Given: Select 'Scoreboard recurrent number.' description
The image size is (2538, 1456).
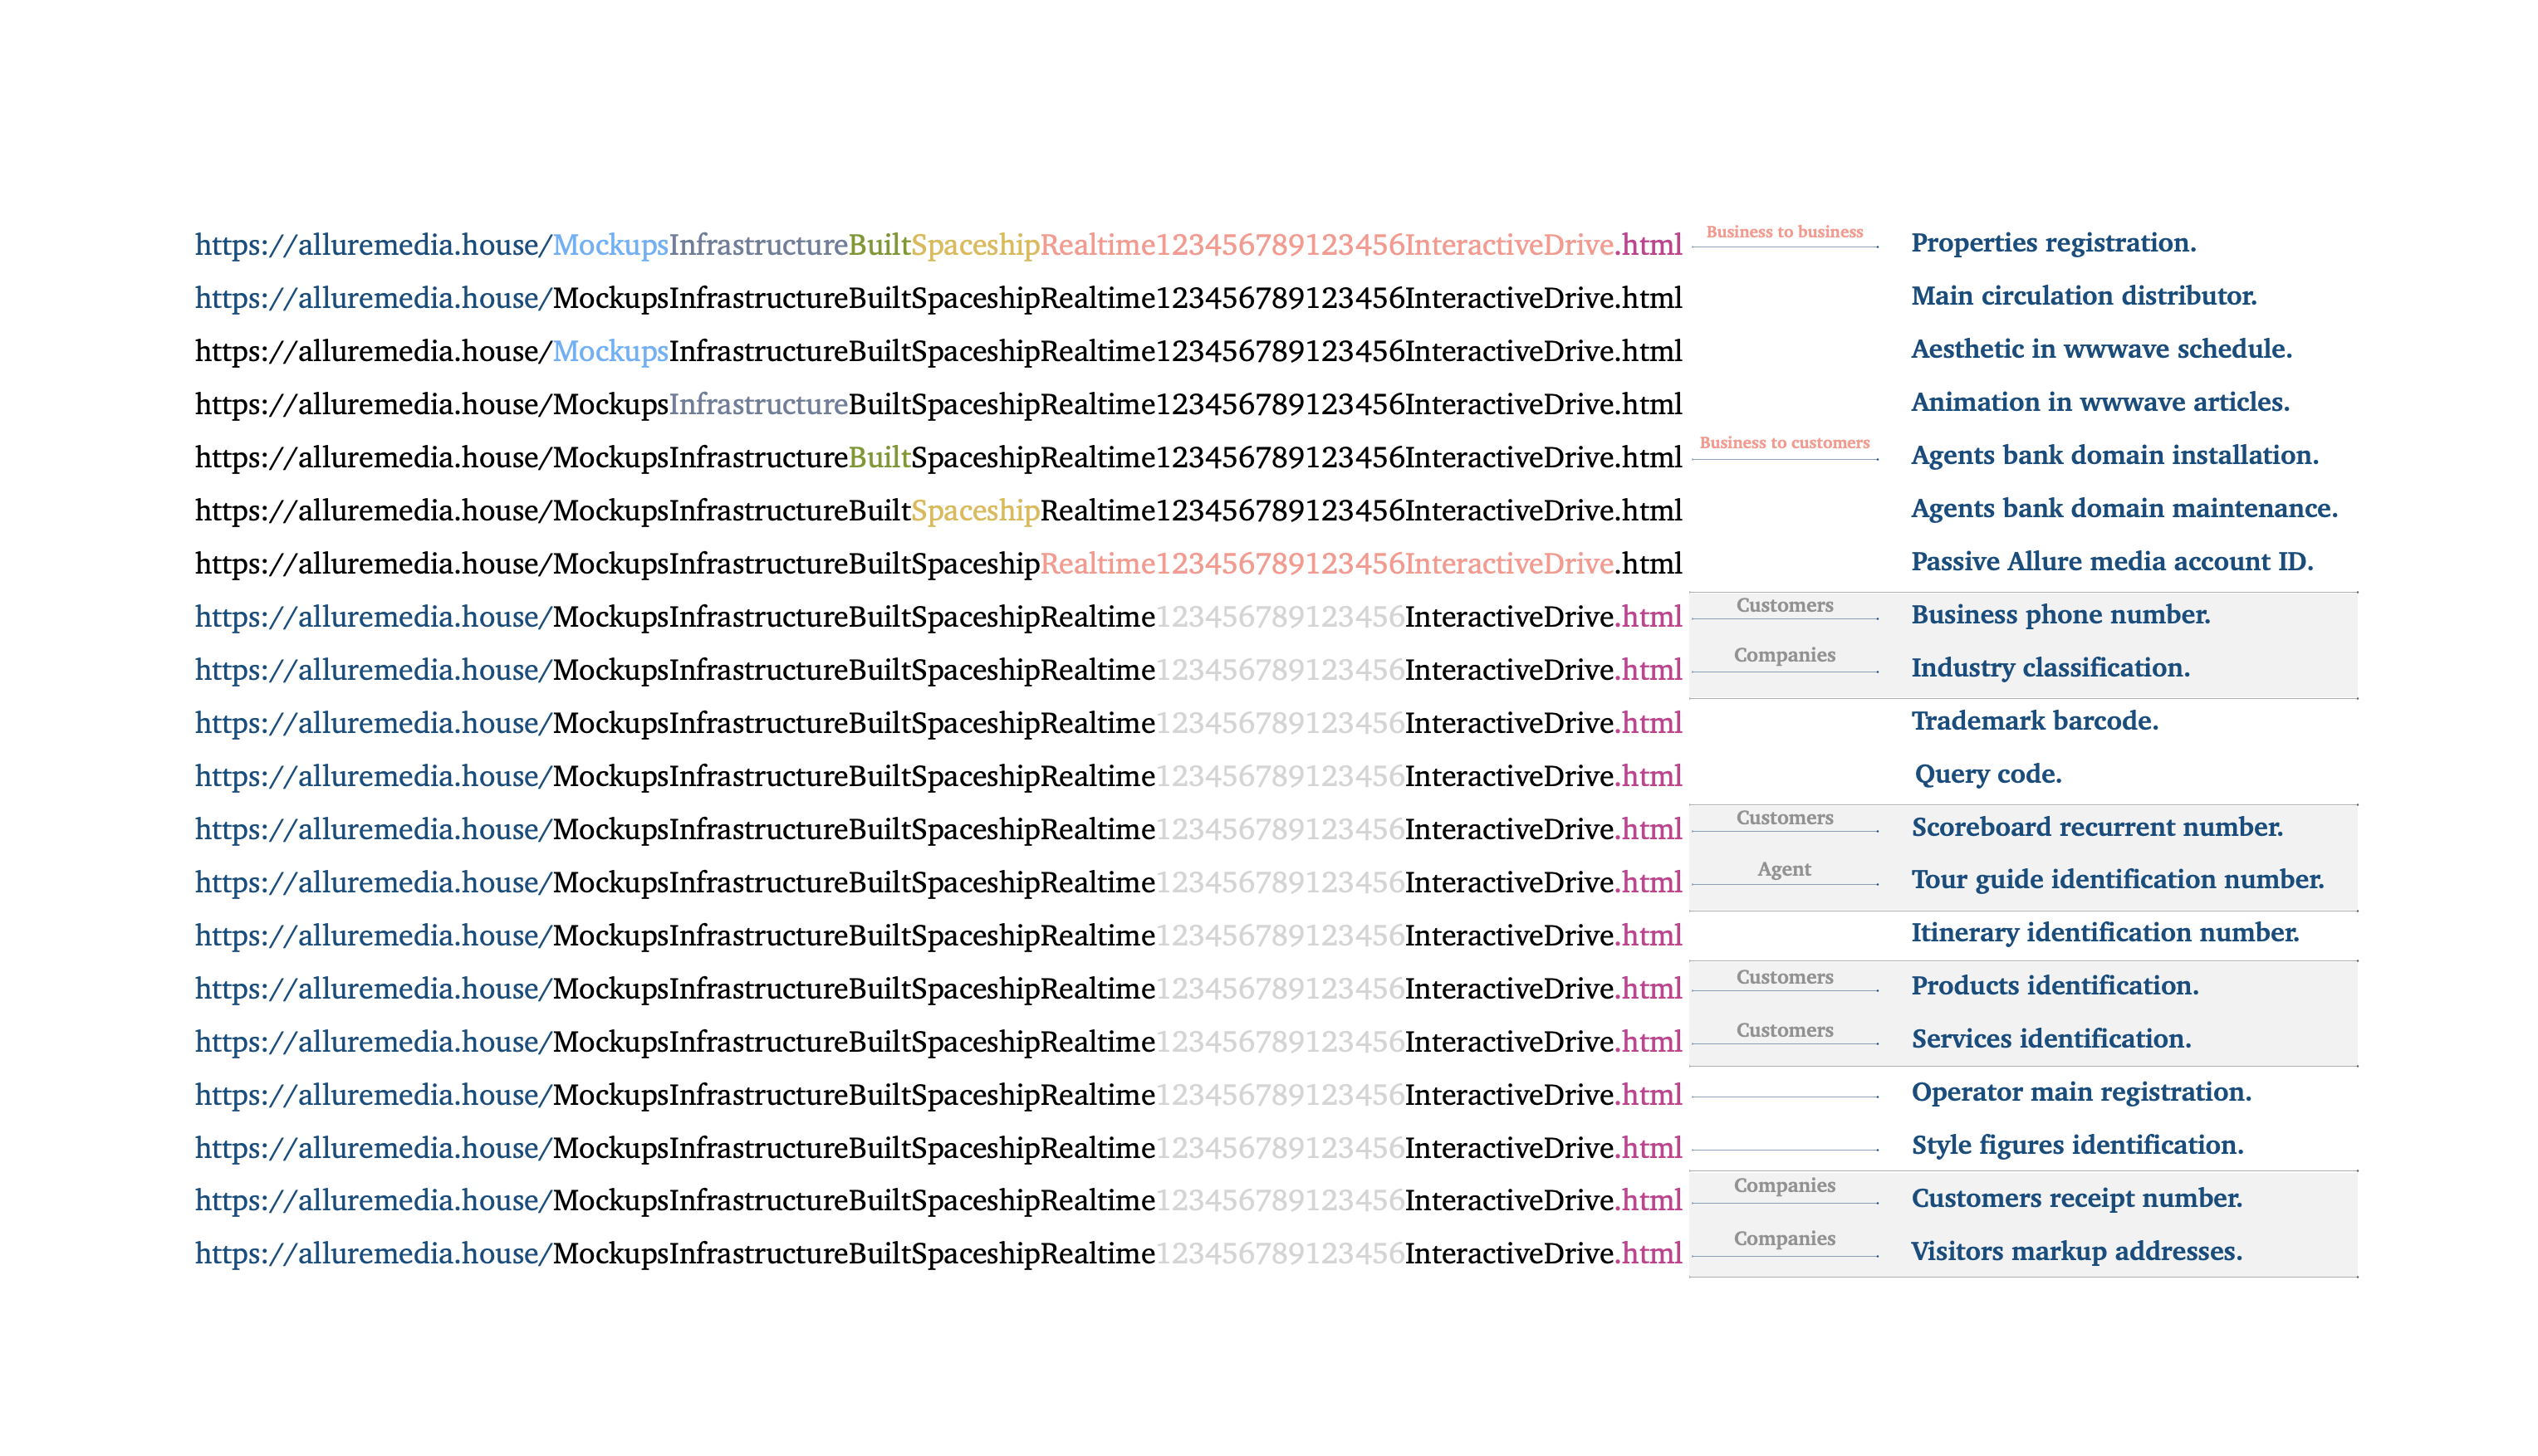Looking at the screenshot, I should point(2097,827).
